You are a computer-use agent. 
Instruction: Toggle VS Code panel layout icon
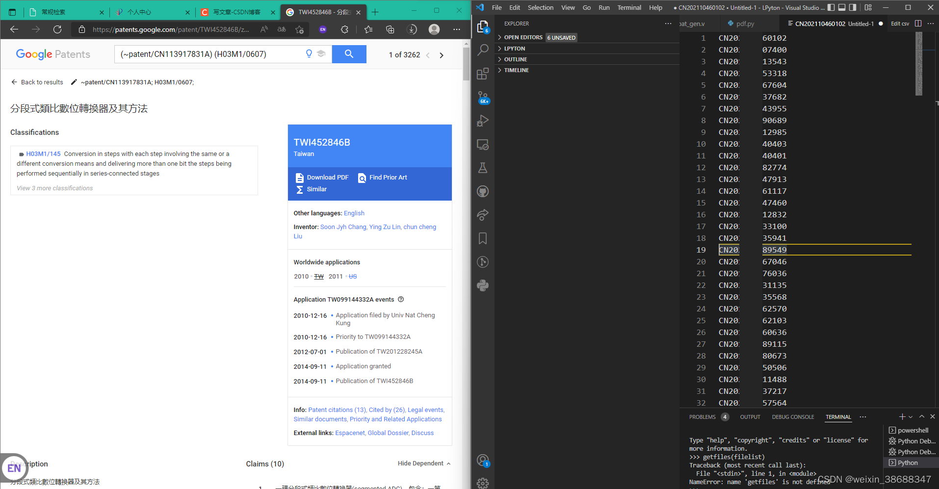(842, 7)
